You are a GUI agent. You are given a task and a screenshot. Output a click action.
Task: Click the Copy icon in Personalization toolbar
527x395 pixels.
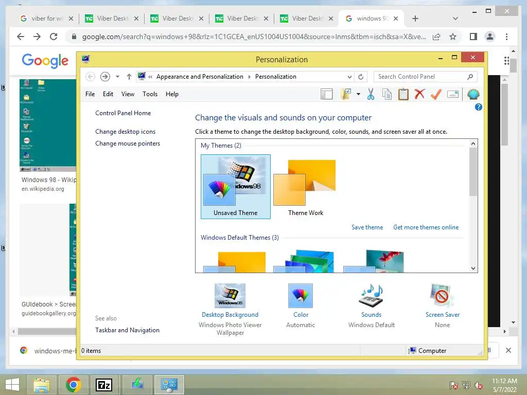point(387,95)
